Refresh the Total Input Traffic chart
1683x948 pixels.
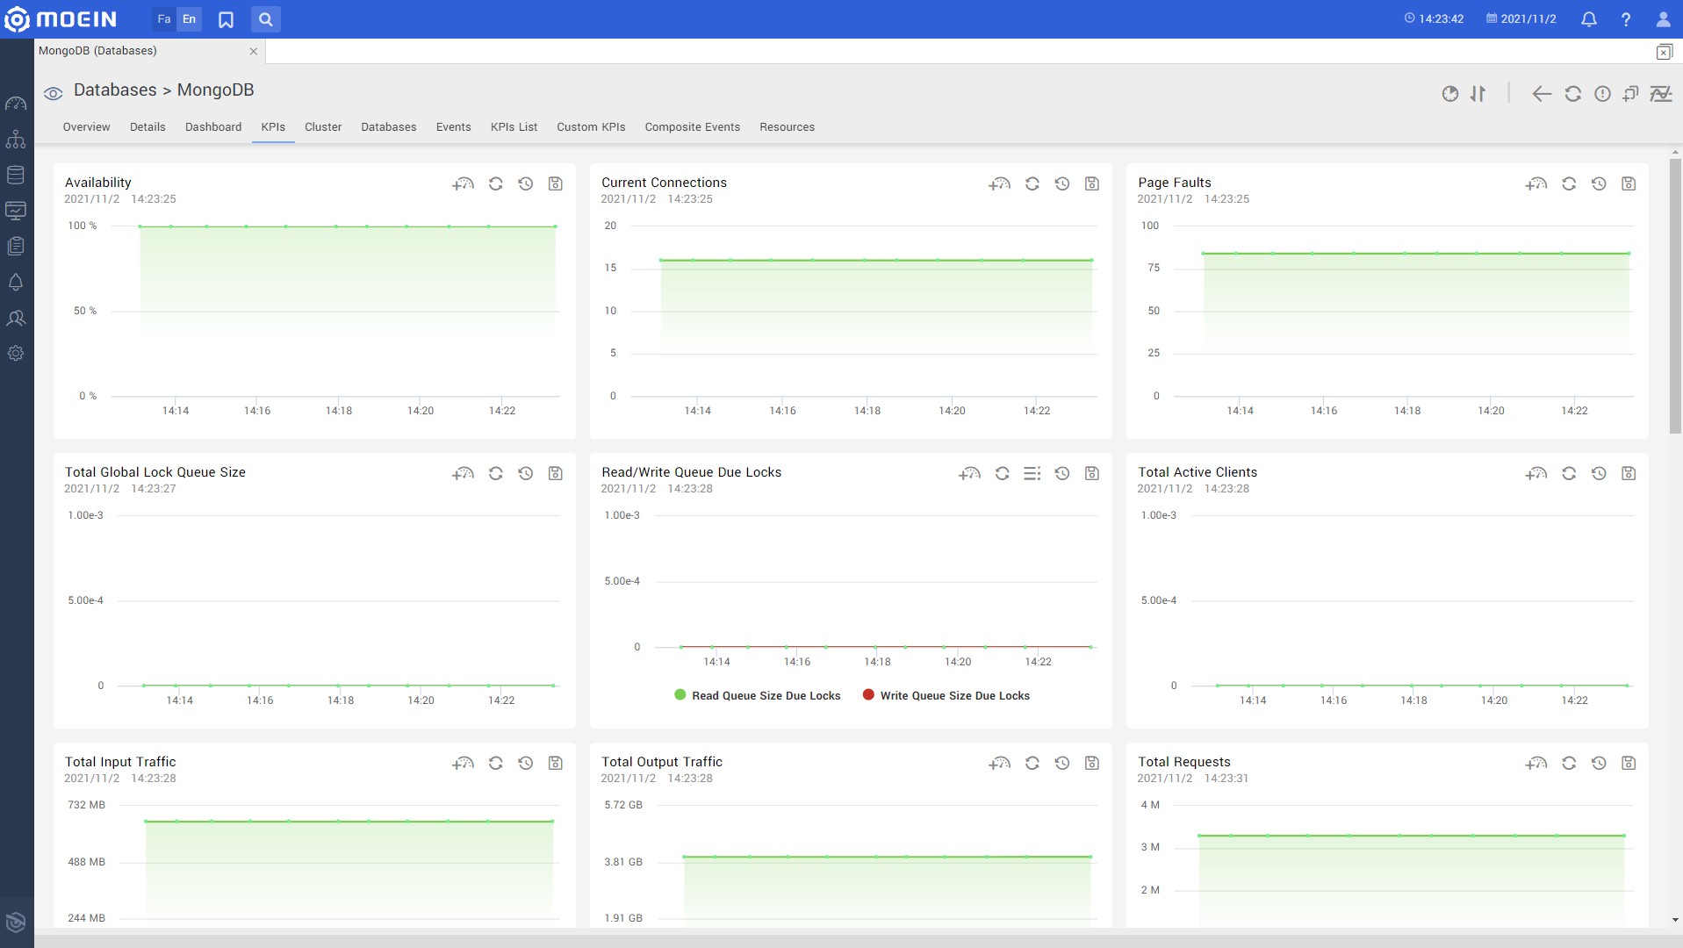496,764
